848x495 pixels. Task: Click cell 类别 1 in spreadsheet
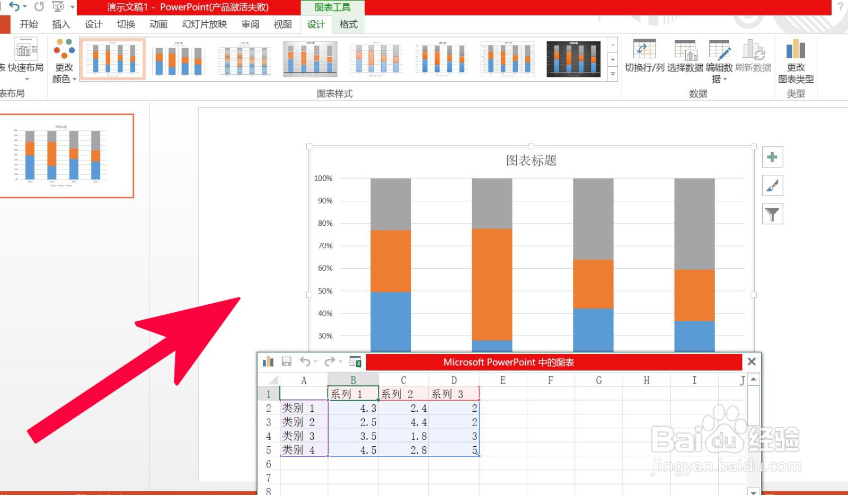304,408
